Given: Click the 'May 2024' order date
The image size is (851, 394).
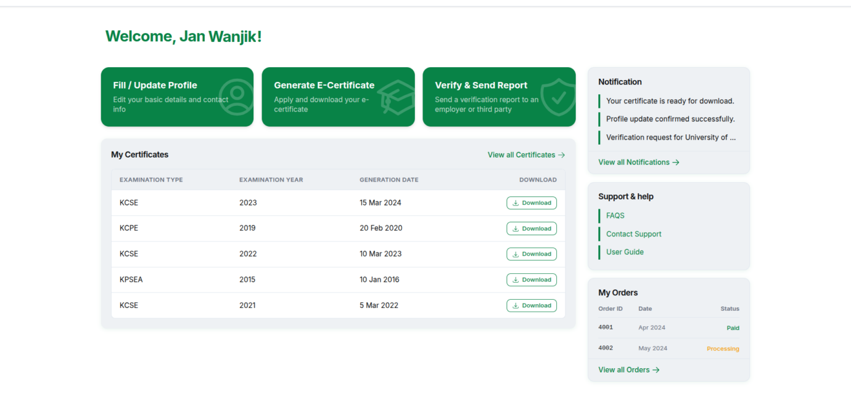Looking at the screenshot, I should [652, 348].
